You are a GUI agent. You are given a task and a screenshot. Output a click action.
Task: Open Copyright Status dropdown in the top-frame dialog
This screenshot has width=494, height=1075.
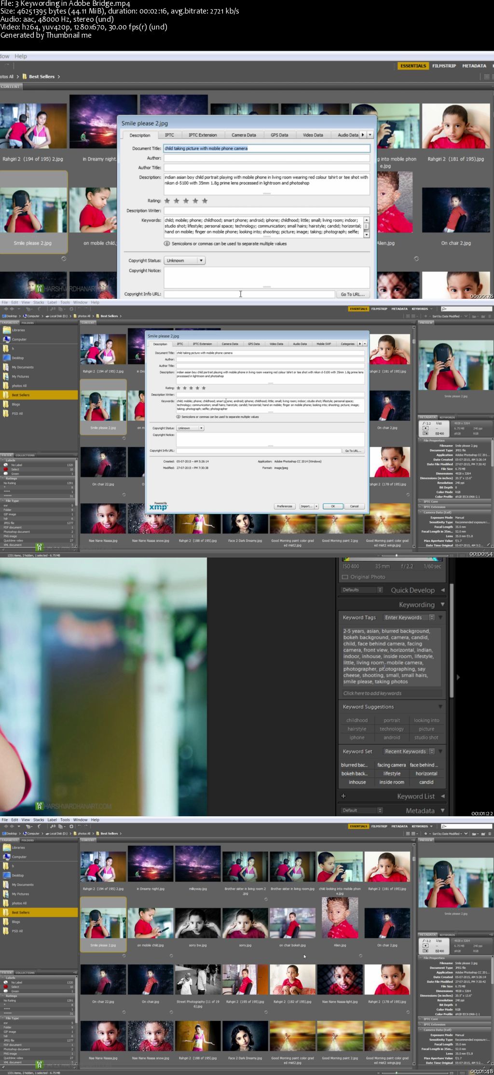pos(185,260)
